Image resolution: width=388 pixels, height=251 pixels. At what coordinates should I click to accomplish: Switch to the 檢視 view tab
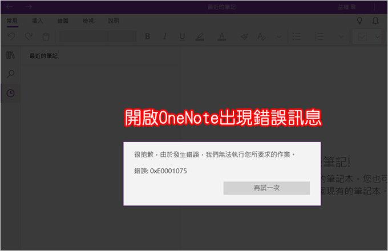88,21
